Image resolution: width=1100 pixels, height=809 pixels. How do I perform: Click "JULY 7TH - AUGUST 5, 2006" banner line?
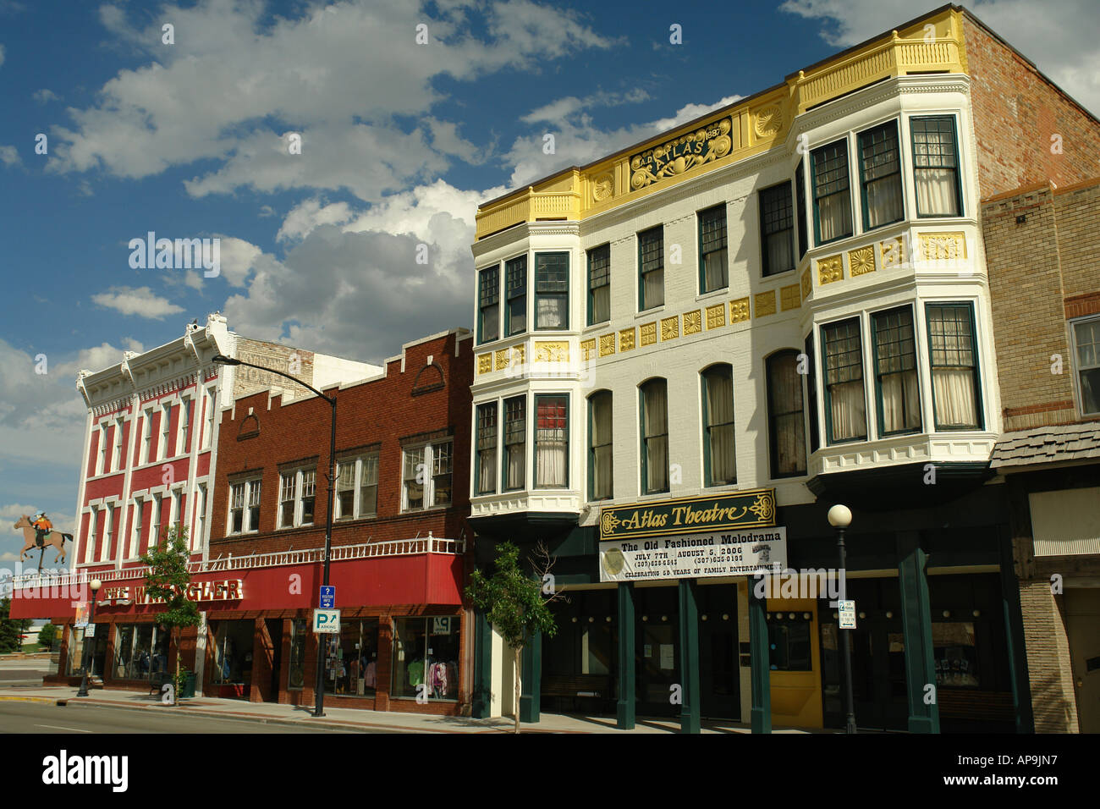point(686,552)
